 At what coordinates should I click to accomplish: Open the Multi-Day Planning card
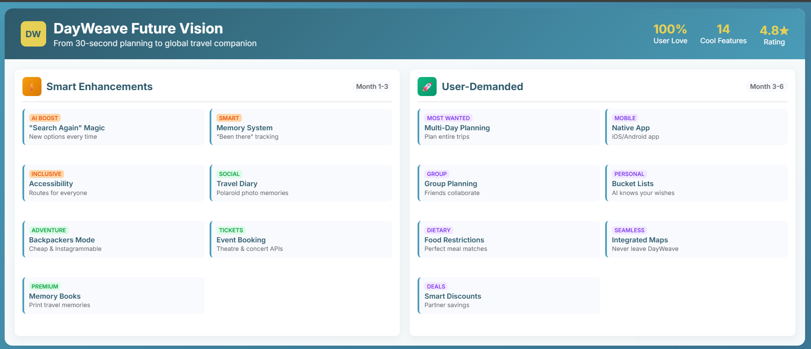coord(509,127)
